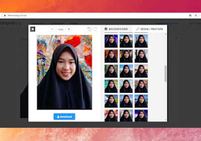Click the icon left of the bookmark star

(190, 16)
